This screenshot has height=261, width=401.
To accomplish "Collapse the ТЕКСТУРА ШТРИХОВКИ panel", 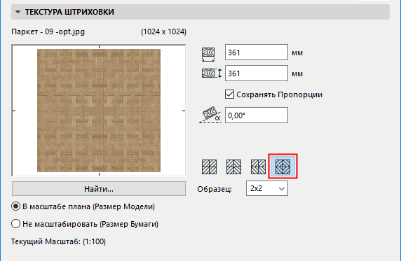I will (x=18, y=12).
